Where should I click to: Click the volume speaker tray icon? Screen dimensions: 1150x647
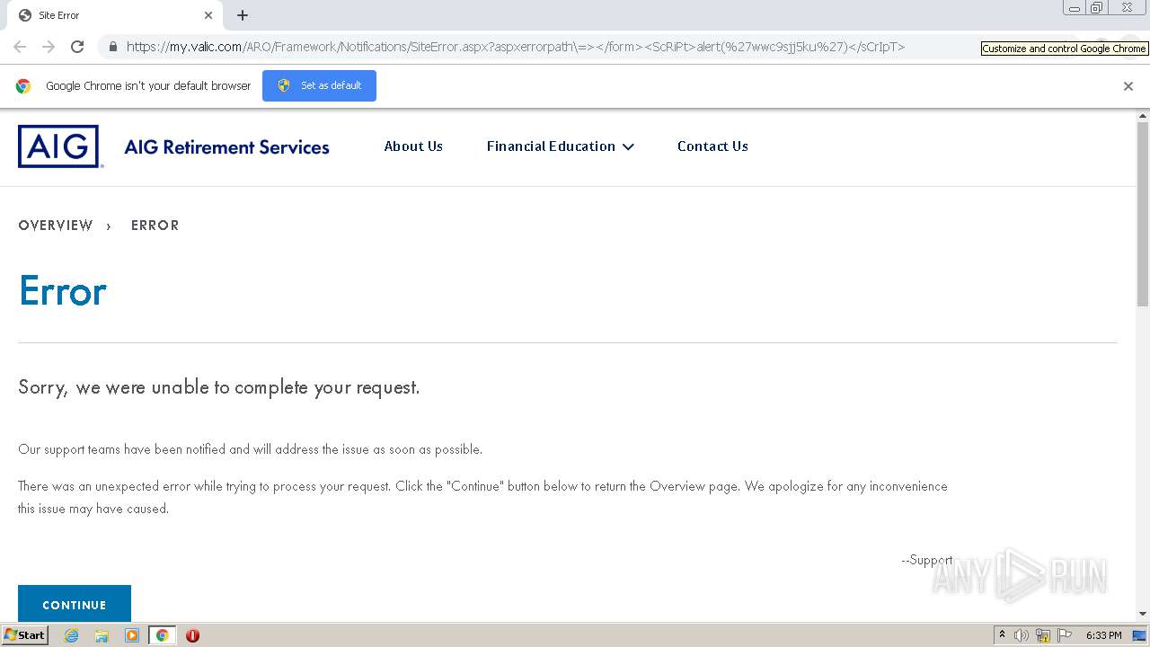tap(1022, 635)
